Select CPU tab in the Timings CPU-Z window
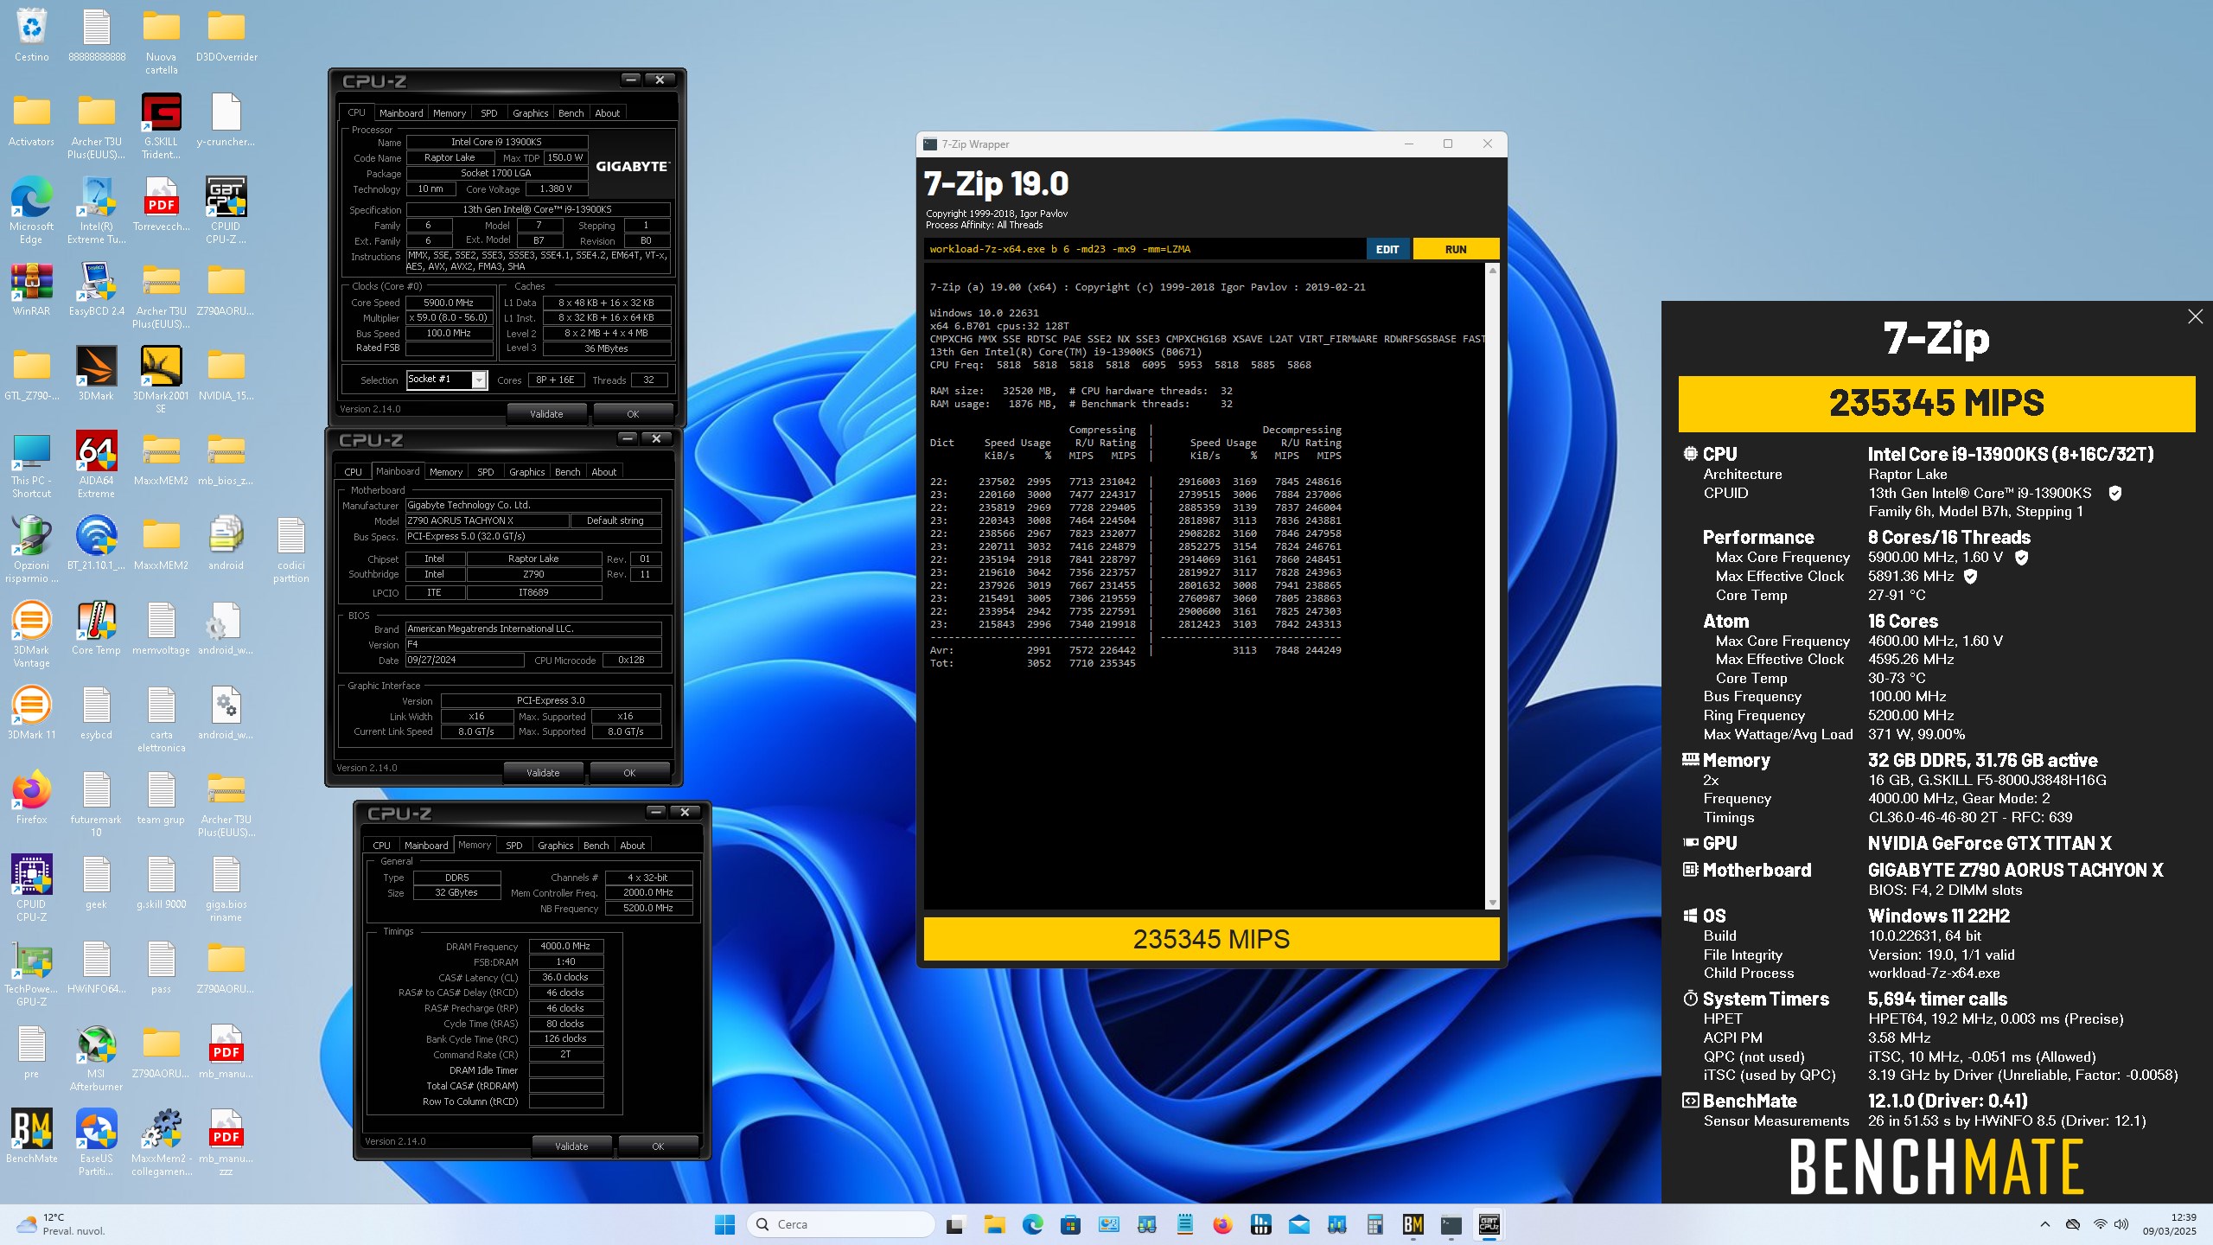The height and width of the screenshot is (1245, 2213). point(381,846)
